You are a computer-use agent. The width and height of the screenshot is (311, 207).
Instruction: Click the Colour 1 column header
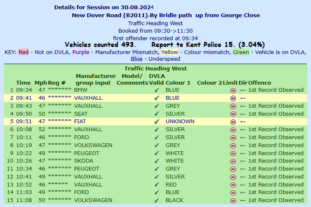pyautogui.click(x=178, y=83)
